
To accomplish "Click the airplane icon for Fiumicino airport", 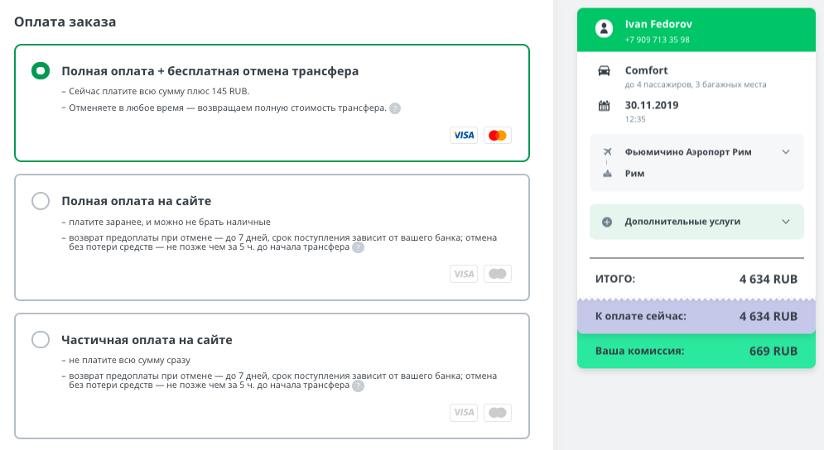I will (607, 152).
